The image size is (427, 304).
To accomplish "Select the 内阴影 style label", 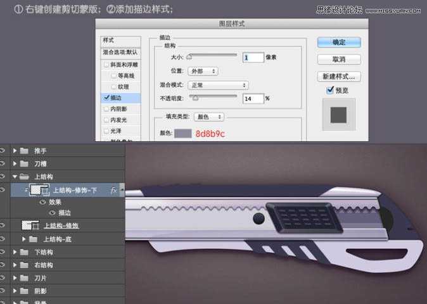I will 118,109.
